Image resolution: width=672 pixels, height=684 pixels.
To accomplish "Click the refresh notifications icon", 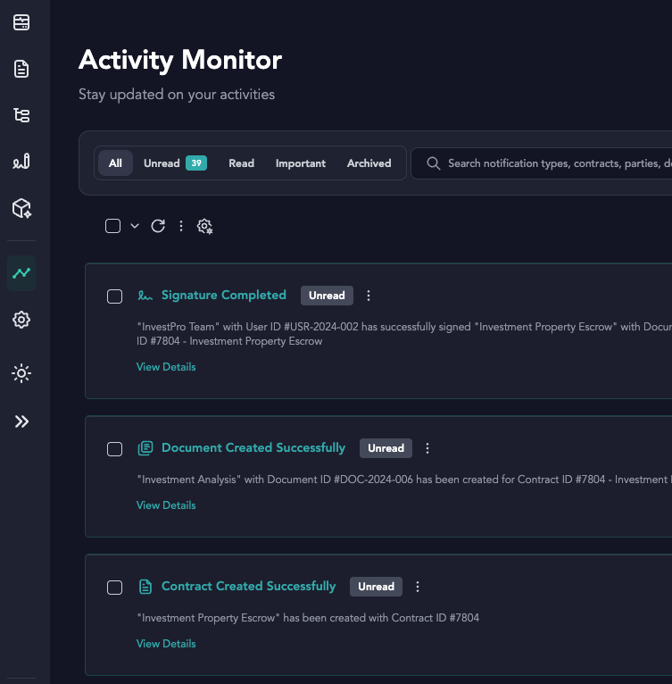I will click(x=158, y=226).
